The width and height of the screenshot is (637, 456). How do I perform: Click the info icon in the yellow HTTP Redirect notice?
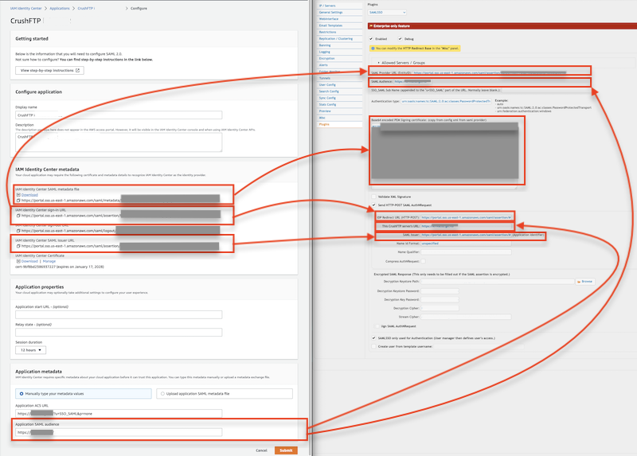(373, 49)
